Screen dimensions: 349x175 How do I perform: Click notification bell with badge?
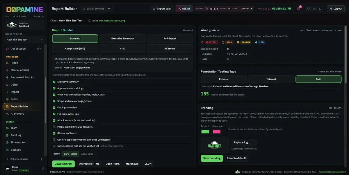[299, 9]
